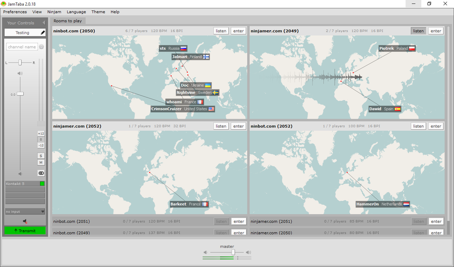
Task: Click the player label Nightvine Sweden
Action: coord(198,93)
